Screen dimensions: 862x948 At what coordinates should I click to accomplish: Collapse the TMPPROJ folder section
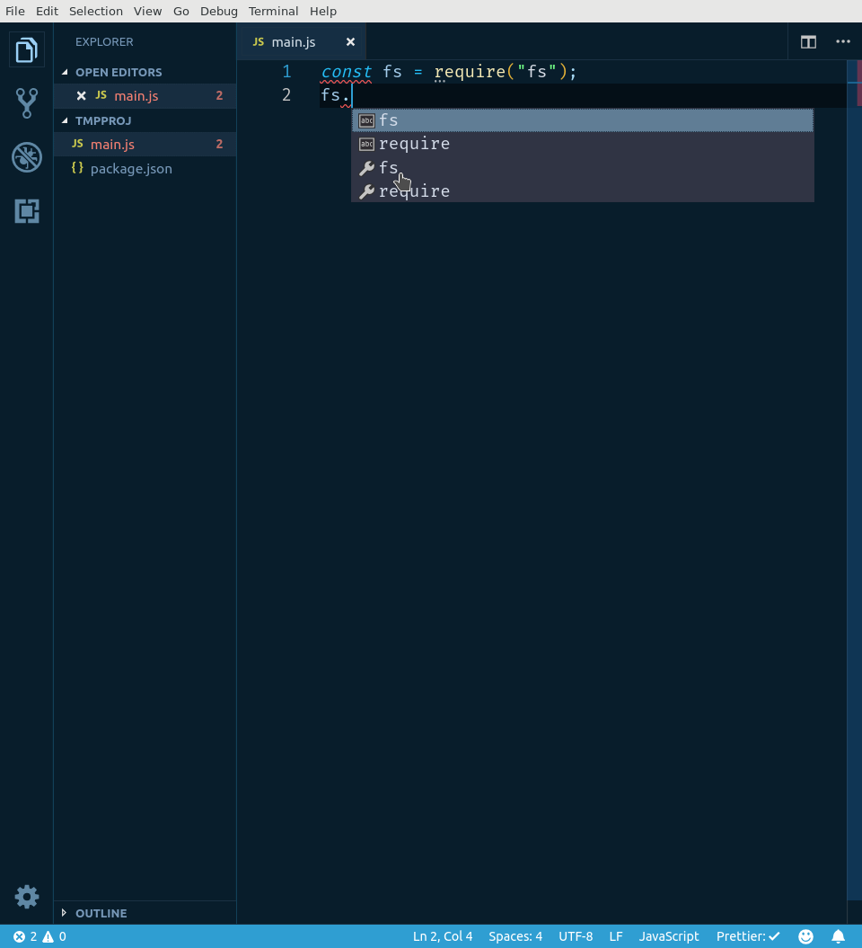click(x=101, y=120)
